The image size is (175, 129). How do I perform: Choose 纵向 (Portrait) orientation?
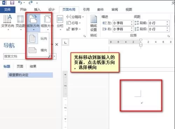click(38, 39)
